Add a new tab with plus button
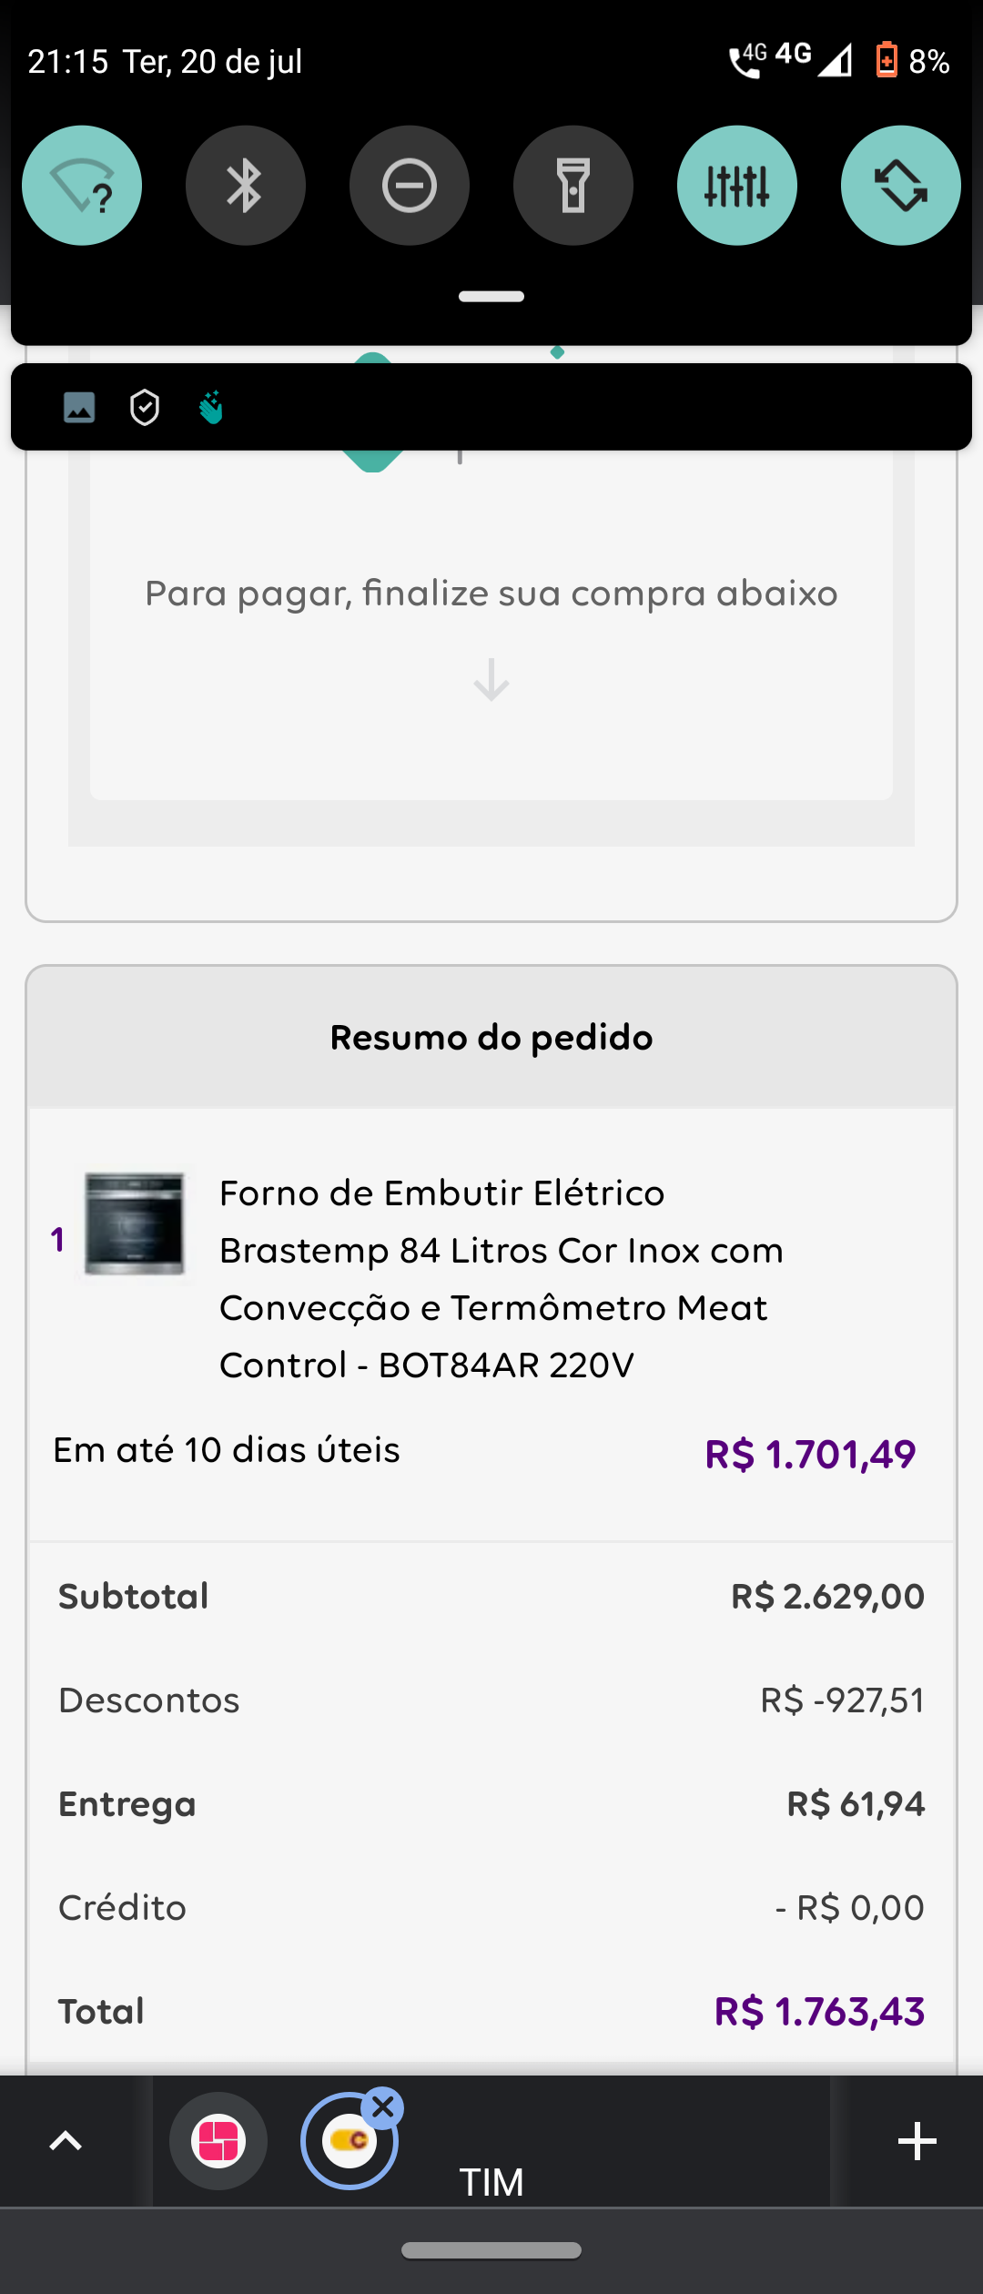Viewport: 983px width, 2294px height. coord(917,2141)
